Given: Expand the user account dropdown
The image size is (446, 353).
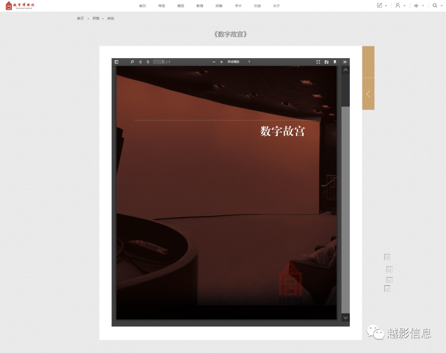Looking at the screenshot, I should (400, 6).
